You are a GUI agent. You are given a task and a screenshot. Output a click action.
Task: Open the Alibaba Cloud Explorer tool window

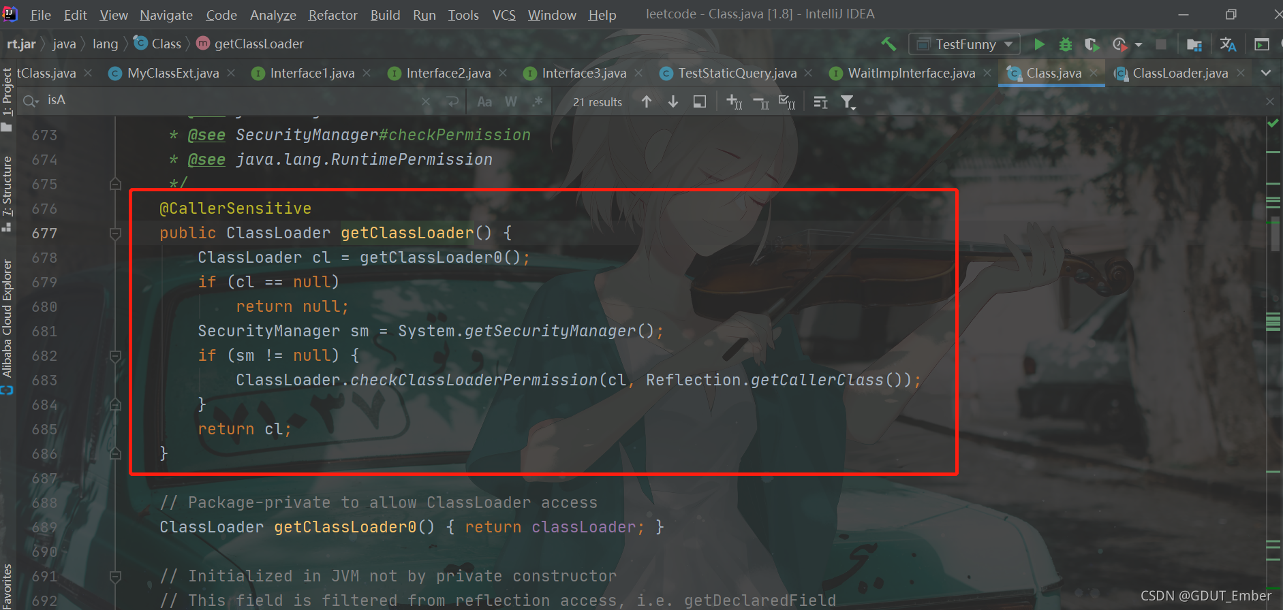tap(7, 325)
